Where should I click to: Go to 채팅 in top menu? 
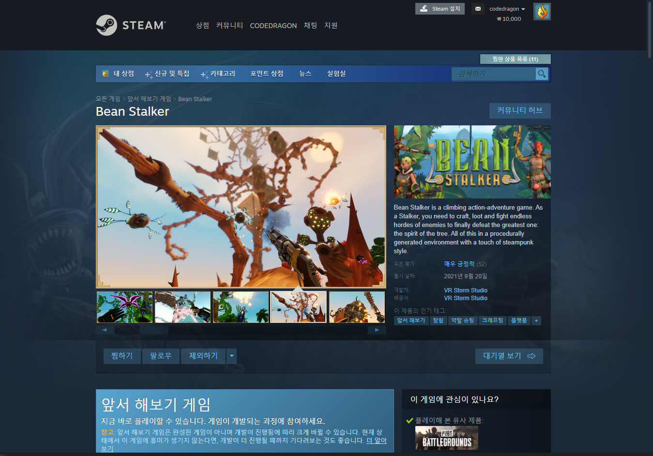310,25
